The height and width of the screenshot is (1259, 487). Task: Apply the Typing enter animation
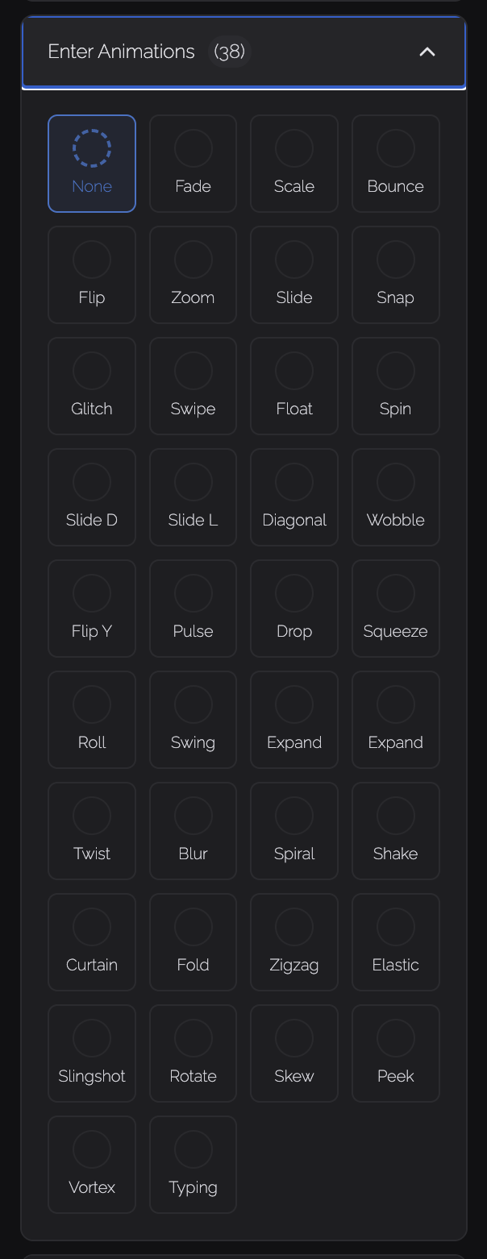click(194, 1165)
